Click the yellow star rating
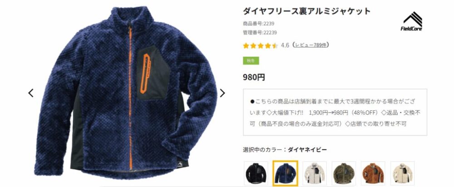 pyautogui.click(x=260, y=45)
